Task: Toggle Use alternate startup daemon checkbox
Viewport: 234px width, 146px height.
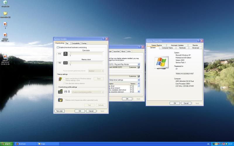Action: pyautogui.click(x=64, y=83)
